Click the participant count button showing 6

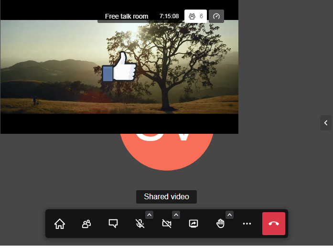pyautogui.click(x=195, y=16)
